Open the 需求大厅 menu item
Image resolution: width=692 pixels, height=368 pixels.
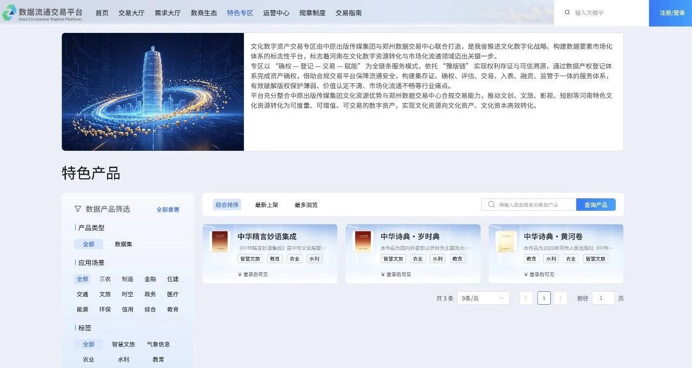click(168, 13)
